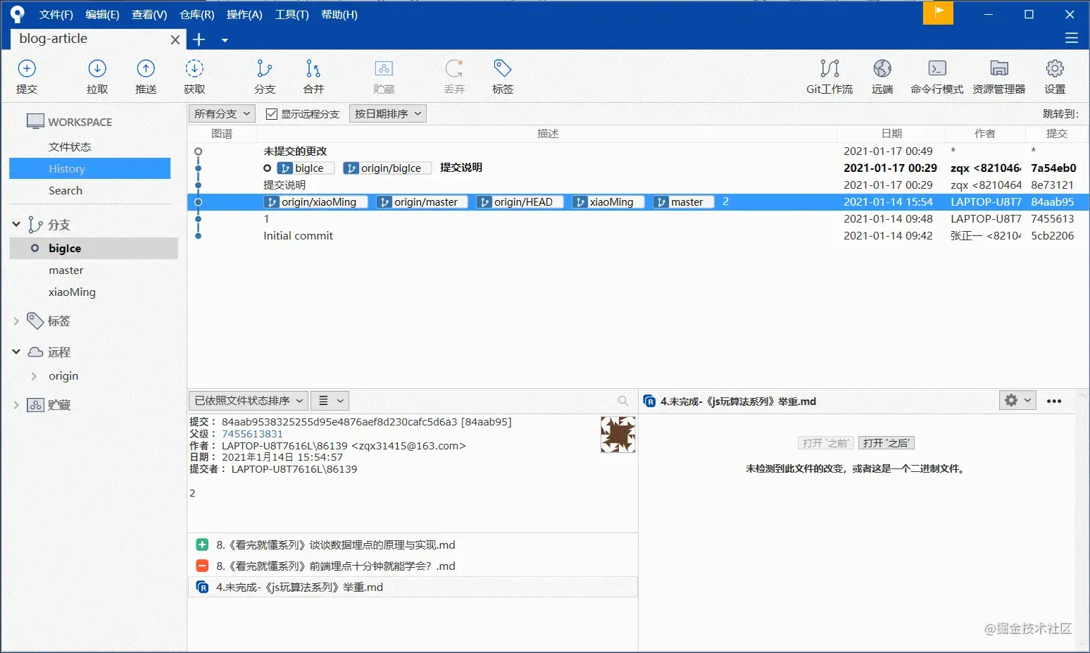Click the search magnifier icon in file panel

pyautogui.click(x=623, y=401)
